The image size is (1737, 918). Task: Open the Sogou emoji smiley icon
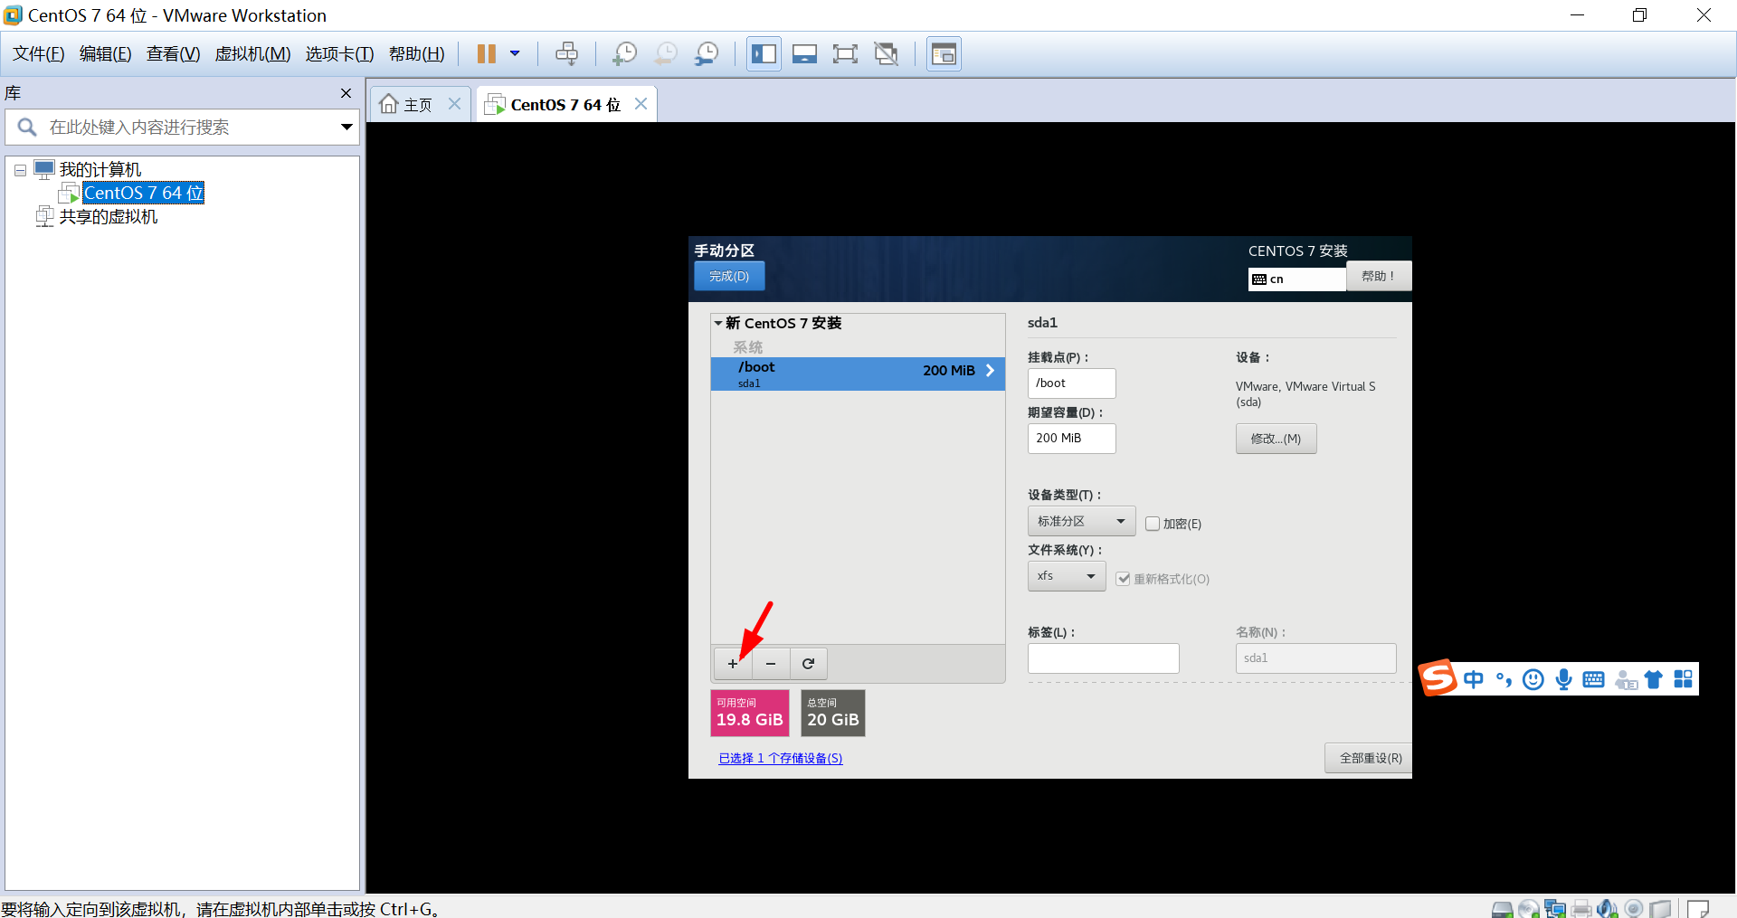[1533, 679]
